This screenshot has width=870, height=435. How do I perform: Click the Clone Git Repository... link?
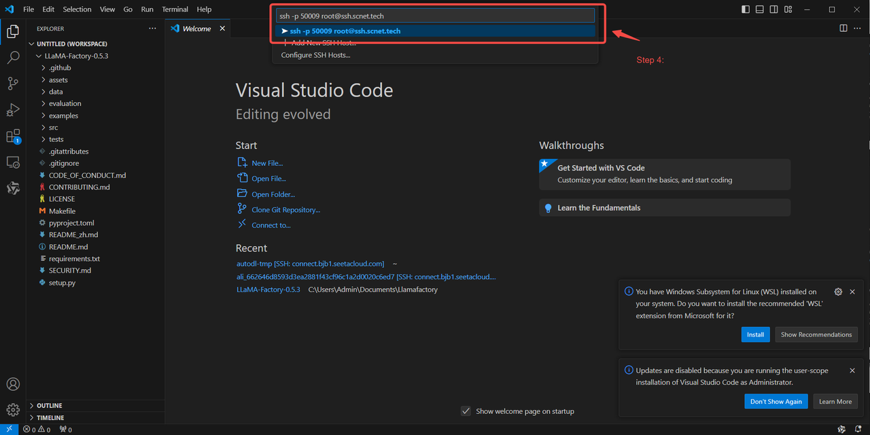coord(285,210)
